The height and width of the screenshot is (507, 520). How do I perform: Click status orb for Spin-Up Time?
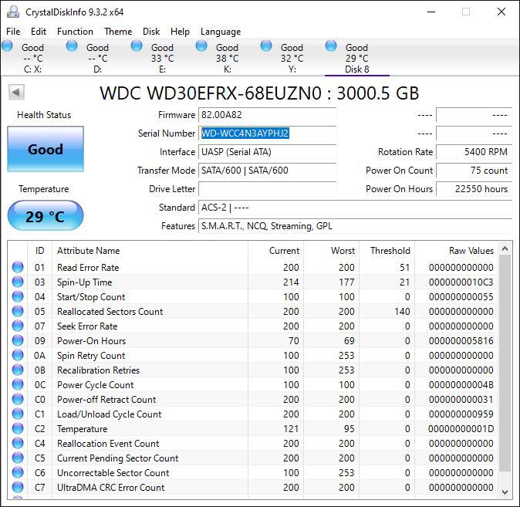18,282
